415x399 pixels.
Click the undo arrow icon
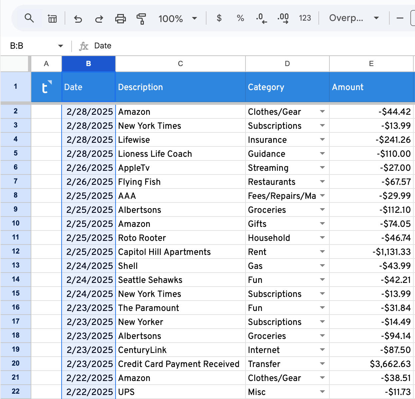click(78, 18)
